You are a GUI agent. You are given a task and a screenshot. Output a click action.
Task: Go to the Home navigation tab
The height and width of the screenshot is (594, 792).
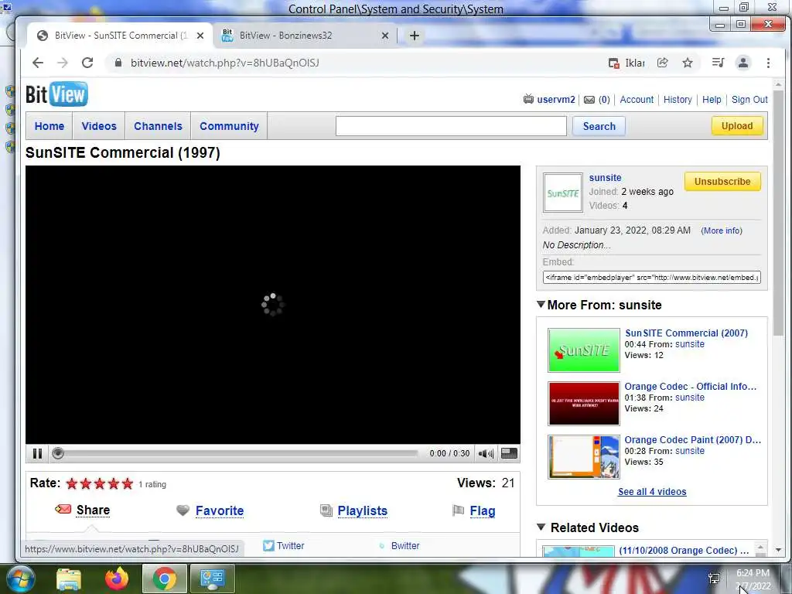point(49,126)
